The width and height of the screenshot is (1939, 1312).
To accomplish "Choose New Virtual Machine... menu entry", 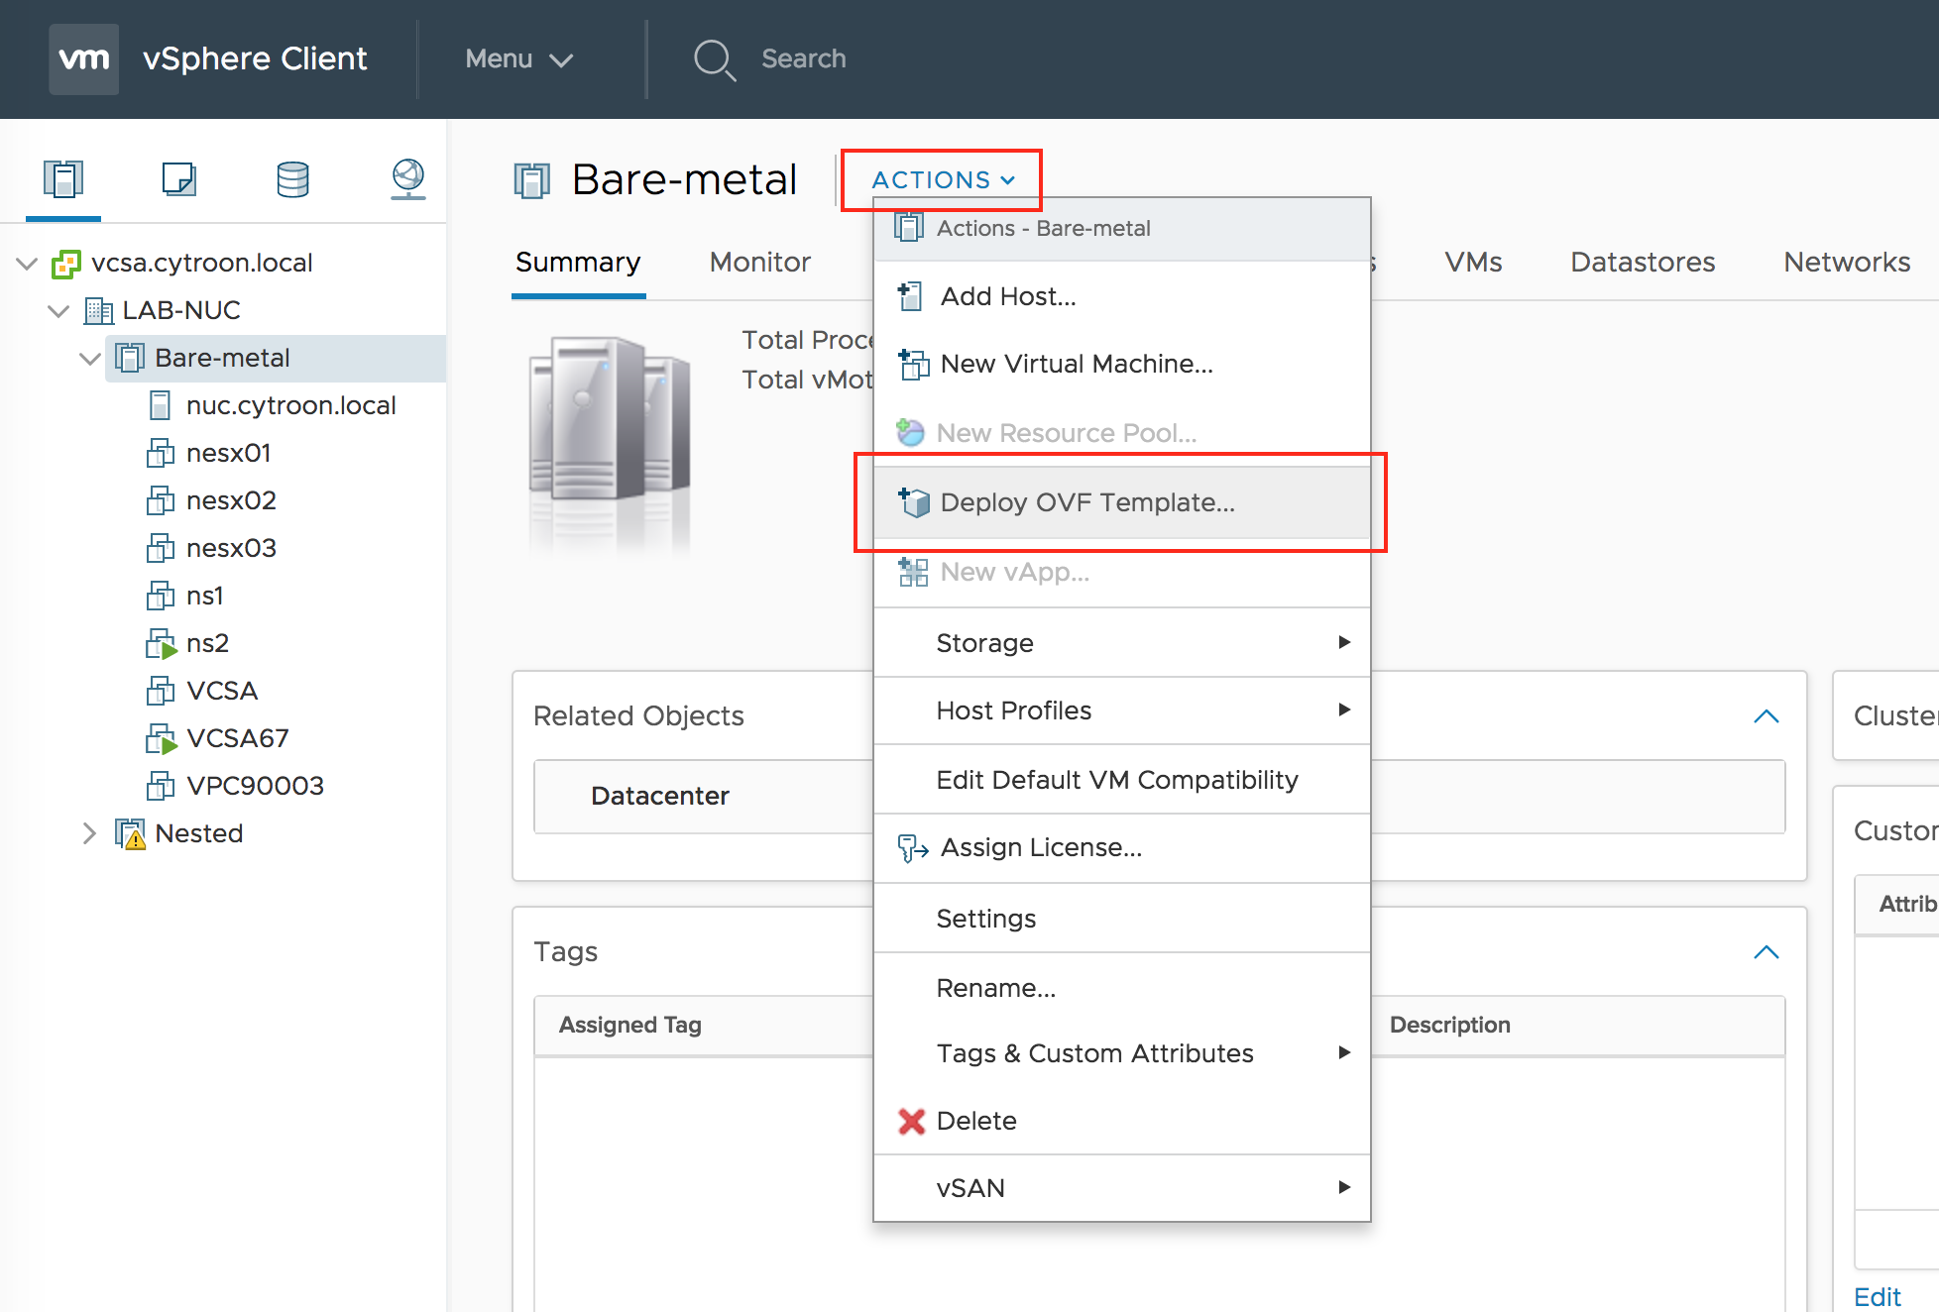I will coord(1122,364).
